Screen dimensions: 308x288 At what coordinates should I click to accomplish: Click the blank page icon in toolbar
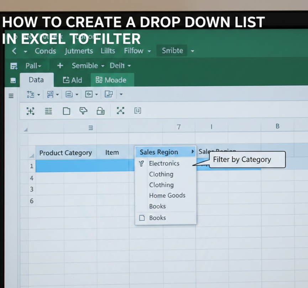click(66, 111)
